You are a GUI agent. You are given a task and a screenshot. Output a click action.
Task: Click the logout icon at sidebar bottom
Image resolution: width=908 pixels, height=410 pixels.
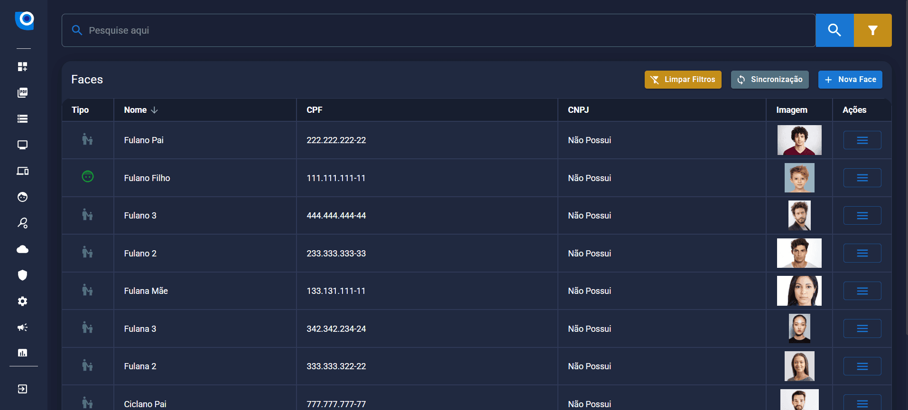(22, 389)
